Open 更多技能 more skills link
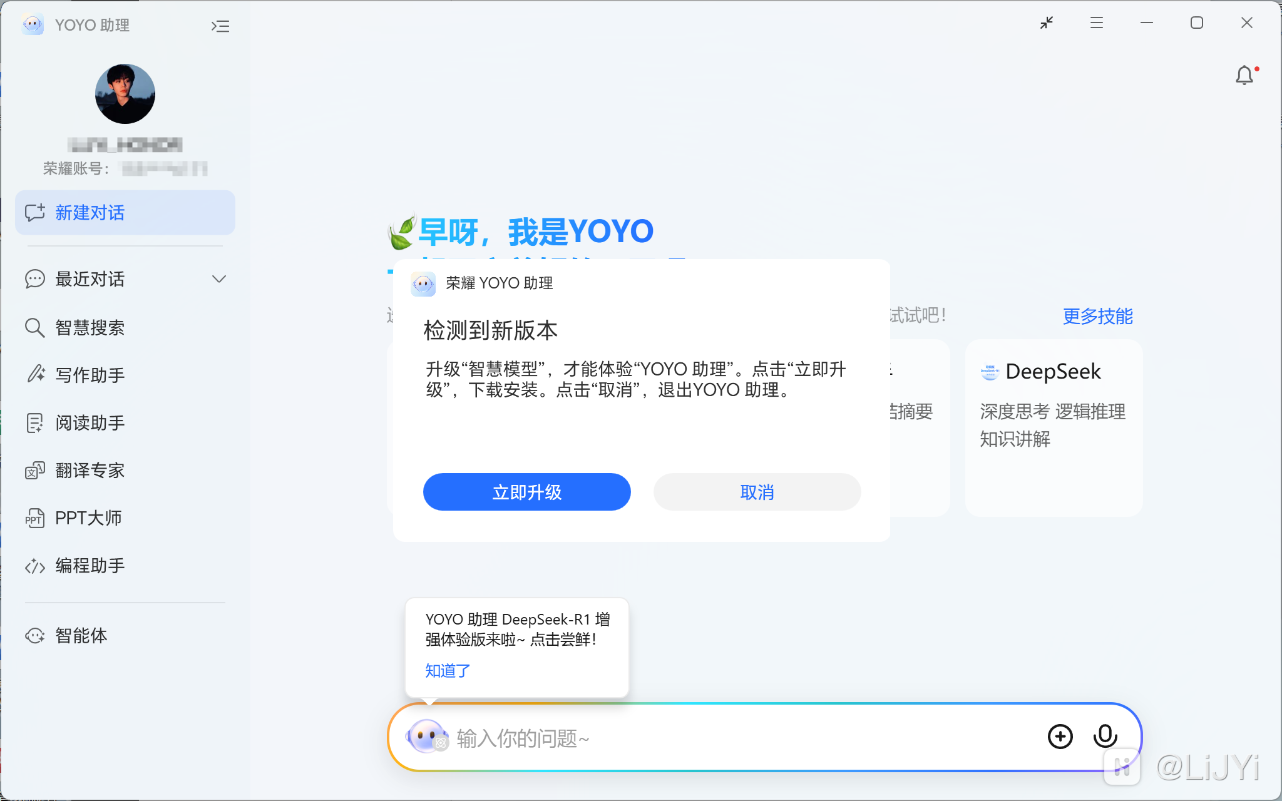This screenshot has width=1282, height=801. coord(1098,316)
